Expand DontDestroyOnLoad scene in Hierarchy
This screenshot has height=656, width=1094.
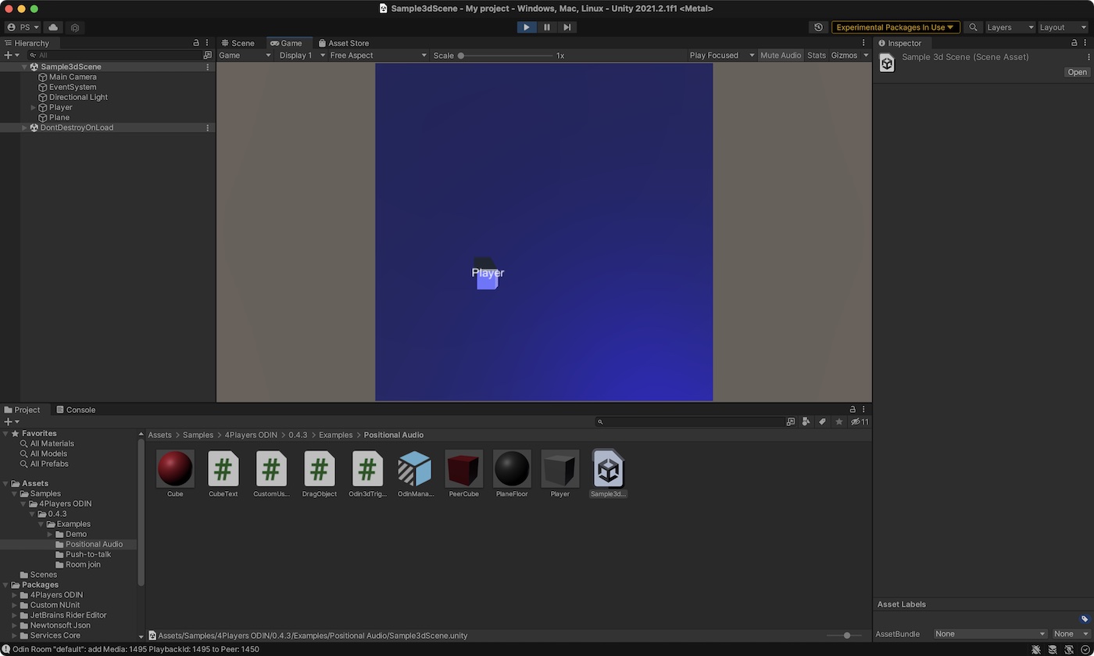24,127
